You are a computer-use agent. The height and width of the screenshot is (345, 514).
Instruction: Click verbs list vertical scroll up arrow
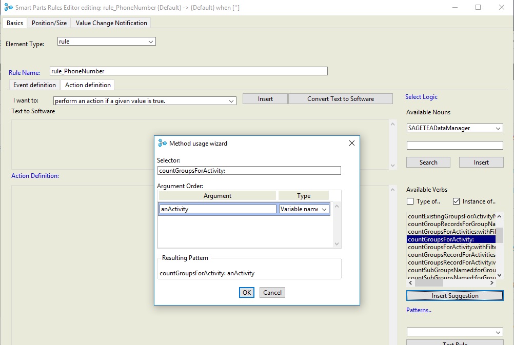(499, 216)
